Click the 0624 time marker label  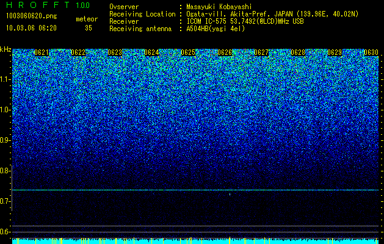click(151, 52)
